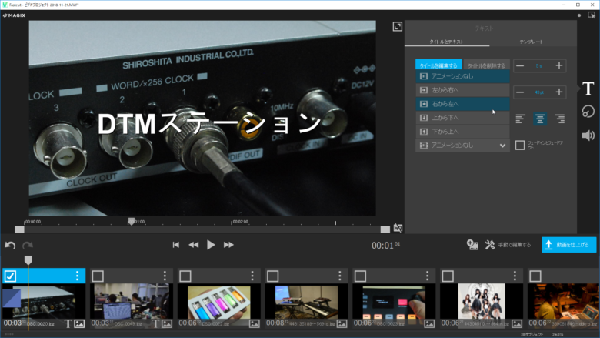Select the 左から右へ animation option

[x=462, y=90]
